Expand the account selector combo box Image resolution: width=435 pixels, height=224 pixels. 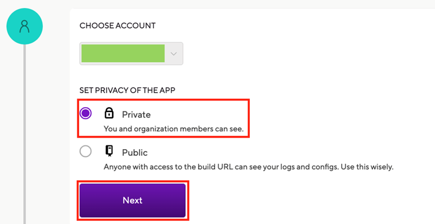pyautogui.click(x=131, y=54)
